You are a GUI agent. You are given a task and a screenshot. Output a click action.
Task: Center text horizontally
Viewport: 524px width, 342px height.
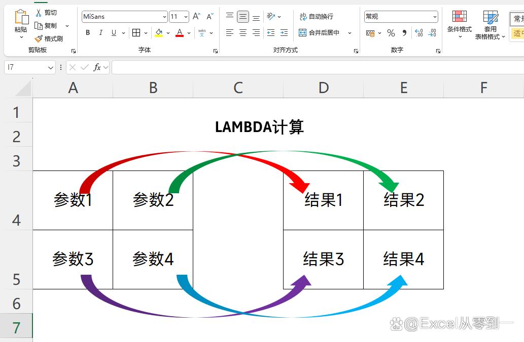pyautogui.click(x=243, y=33)
